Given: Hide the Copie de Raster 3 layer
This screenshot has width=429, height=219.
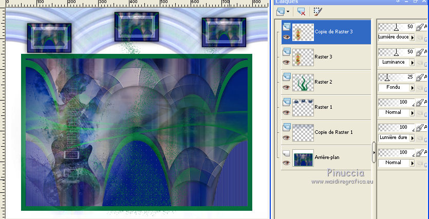Looking at the screenshot, I should [286, 37].
